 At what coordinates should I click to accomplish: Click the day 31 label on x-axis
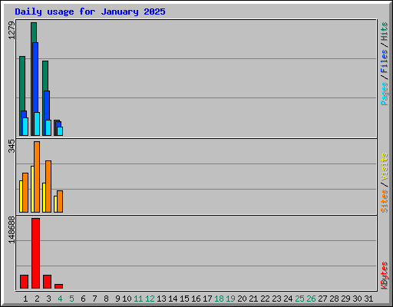click(x=368, y=299)
